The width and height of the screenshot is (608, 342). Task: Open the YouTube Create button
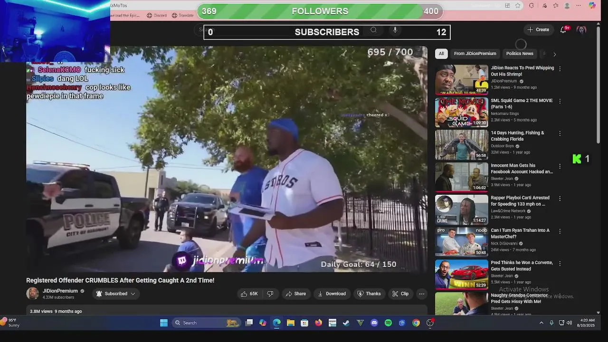click(538, 29)
